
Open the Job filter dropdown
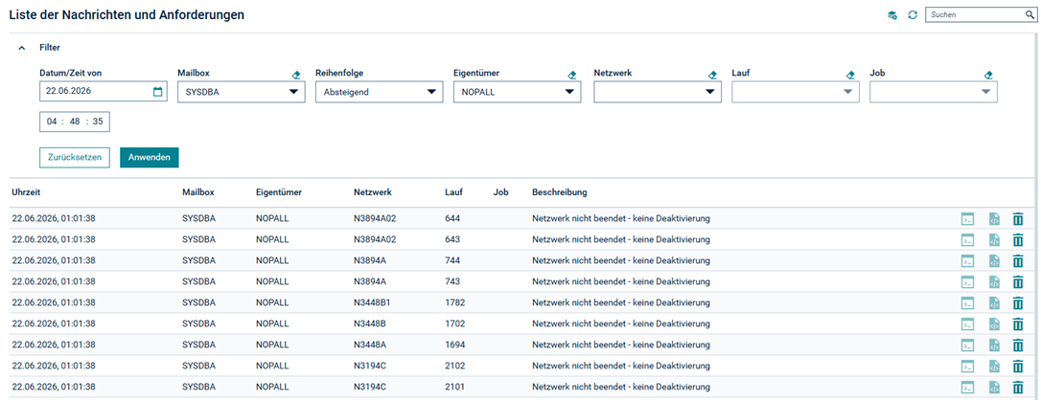pos(934,92)
